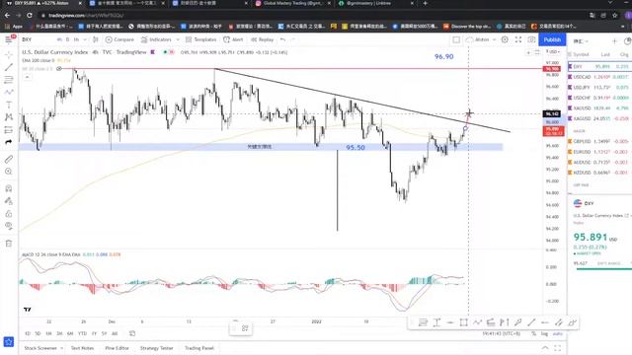The width and height of the screenshot is (632, 355).
Task: Select the 1h timeframe
Action: click(76, 39)
